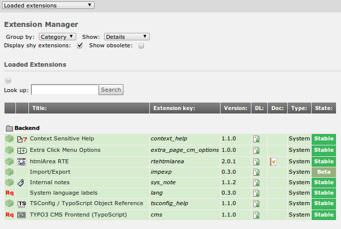Click the Search button
The width and height of the screenshot is (341, 229).
click(x=111, y=90)
